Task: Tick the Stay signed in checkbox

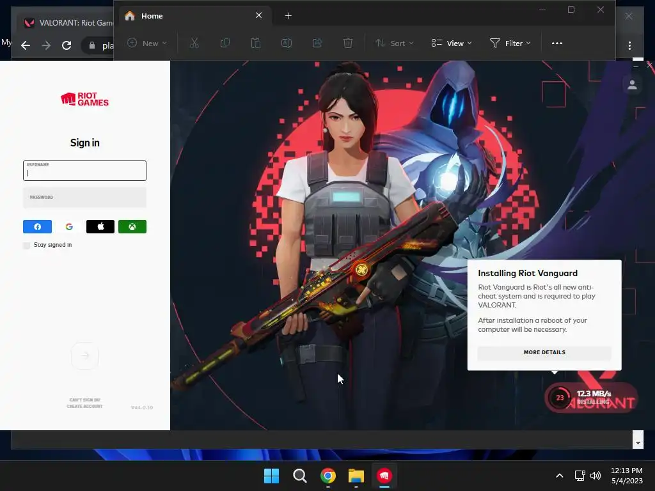Action: coord(26,245)
